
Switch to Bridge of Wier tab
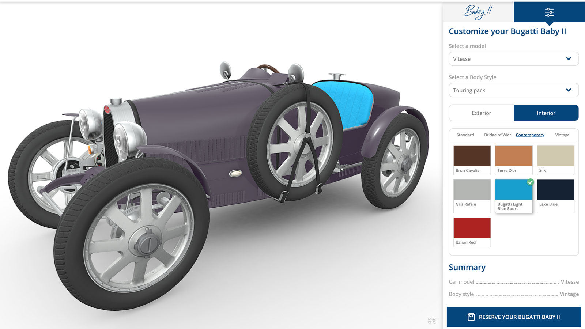pyautogui.click(x=498, y=135)
